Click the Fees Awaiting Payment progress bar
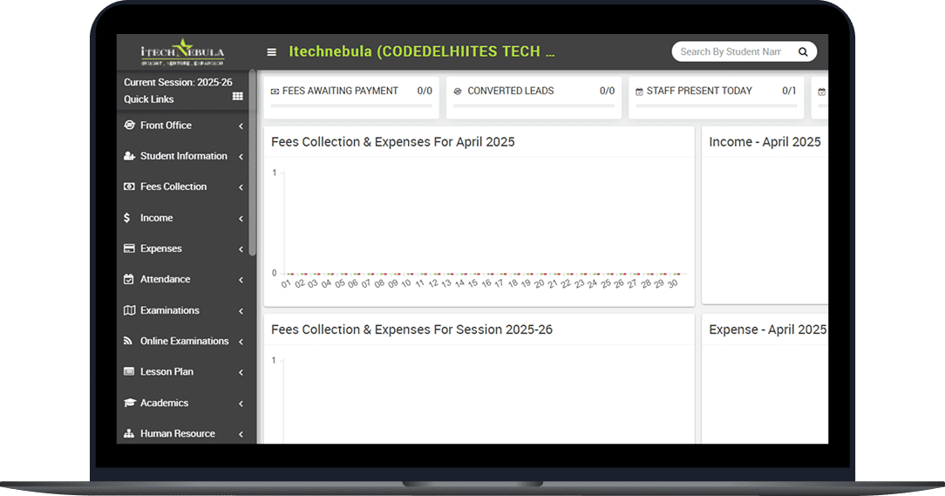Viewport: 945px width, 496px height. coord(351,106)
